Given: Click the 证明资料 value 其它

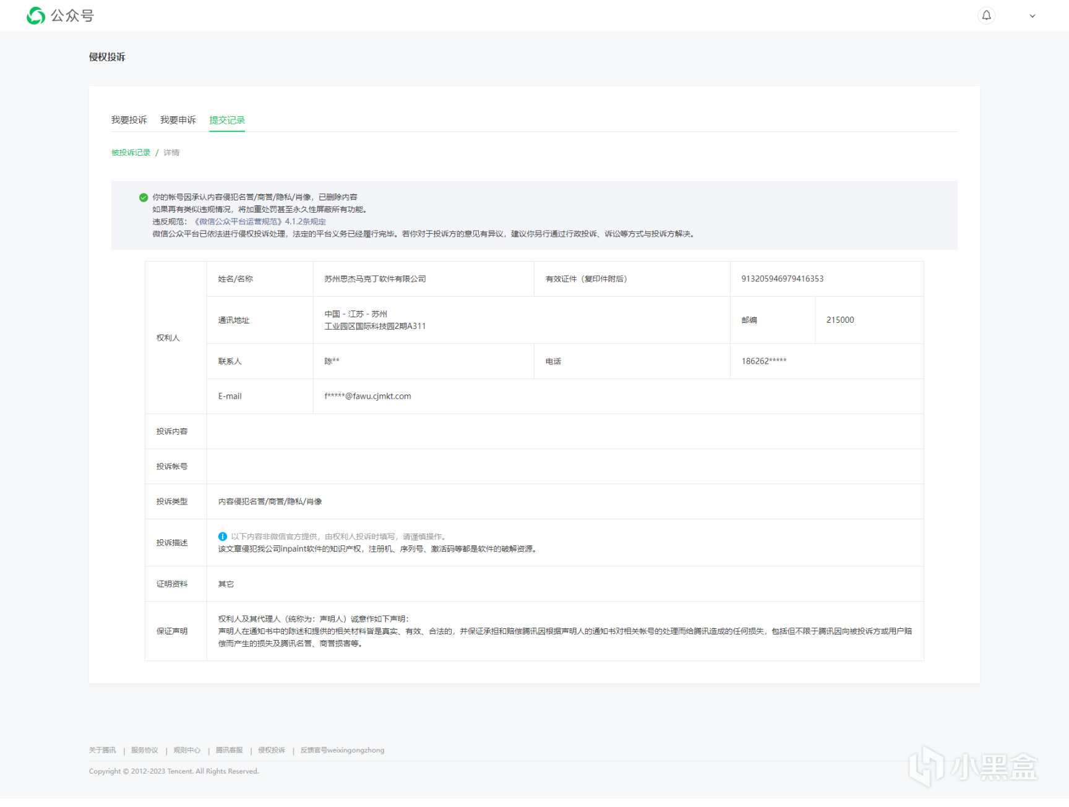Looking at the screenshot, I should (226, 584).
